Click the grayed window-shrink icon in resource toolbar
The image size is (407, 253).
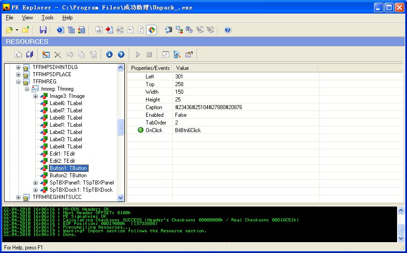click(166, 55)
